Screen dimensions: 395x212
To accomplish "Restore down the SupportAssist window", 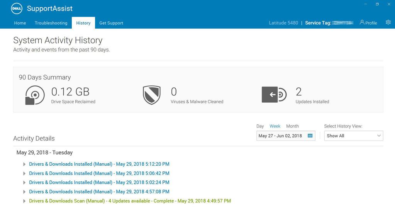I will (x=377, y=4).
